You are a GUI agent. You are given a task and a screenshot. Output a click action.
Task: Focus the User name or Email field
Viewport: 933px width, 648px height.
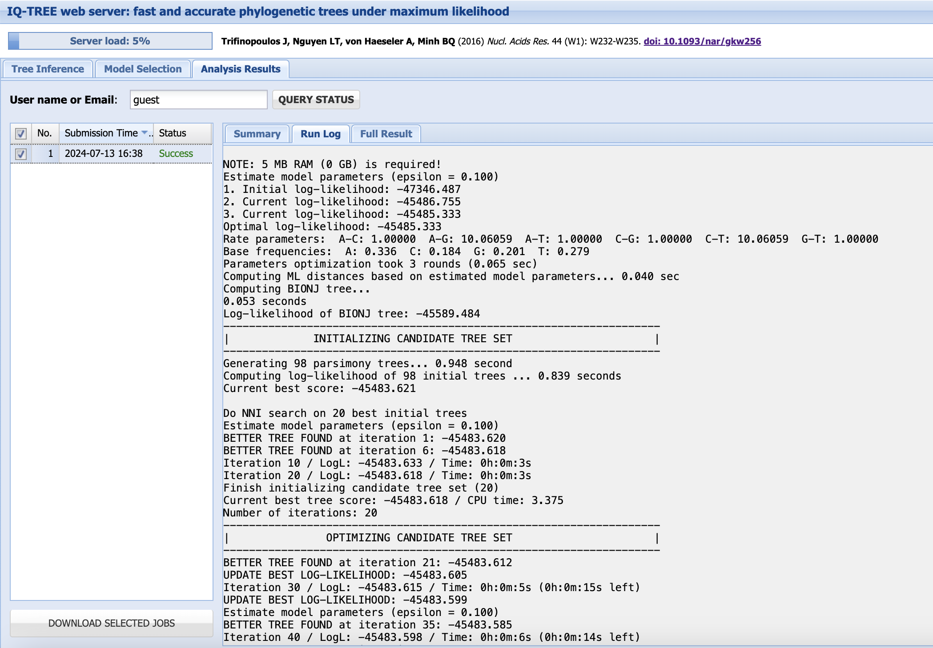coord(198,100)
